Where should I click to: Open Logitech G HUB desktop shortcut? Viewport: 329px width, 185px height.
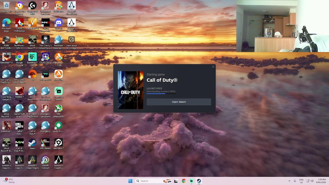tap(32, 8)
